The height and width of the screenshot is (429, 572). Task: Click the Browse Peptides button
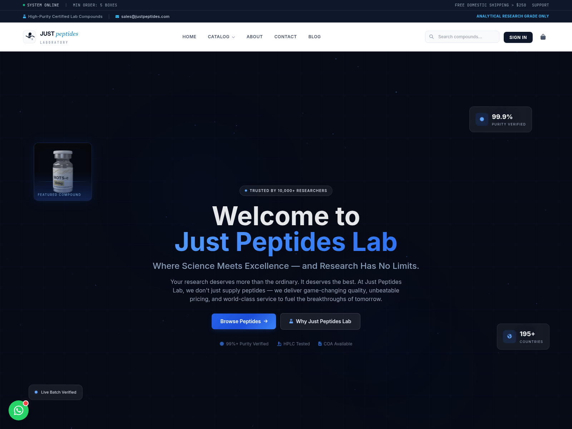click(244, 321)
